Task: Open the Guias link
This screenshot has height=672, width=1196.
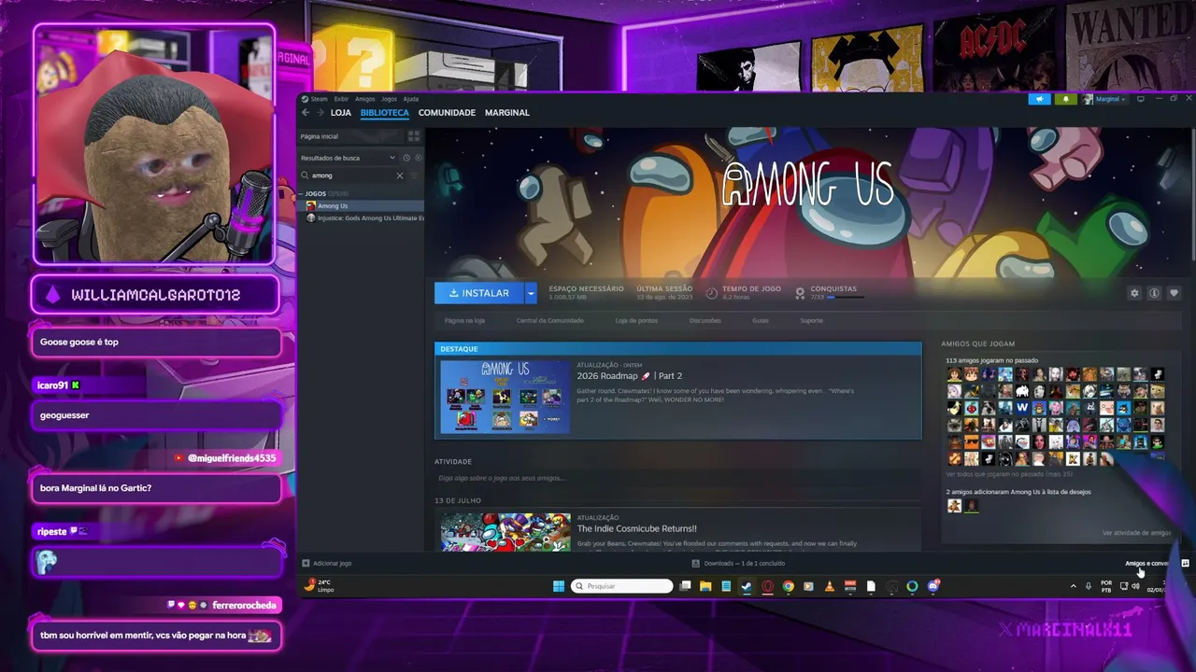Action: [761, 321]
